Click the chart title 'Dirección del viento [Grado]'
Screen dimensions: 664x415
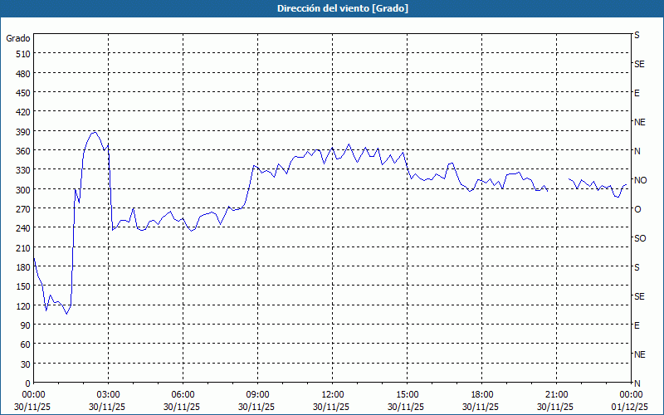click(x=343, y=8)
